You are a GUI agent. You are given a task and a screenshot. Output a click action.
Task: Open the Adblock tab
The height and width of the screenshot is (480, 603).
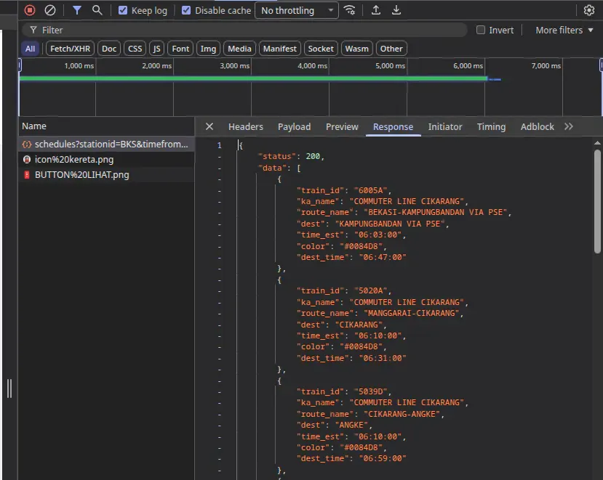(537, 127)
